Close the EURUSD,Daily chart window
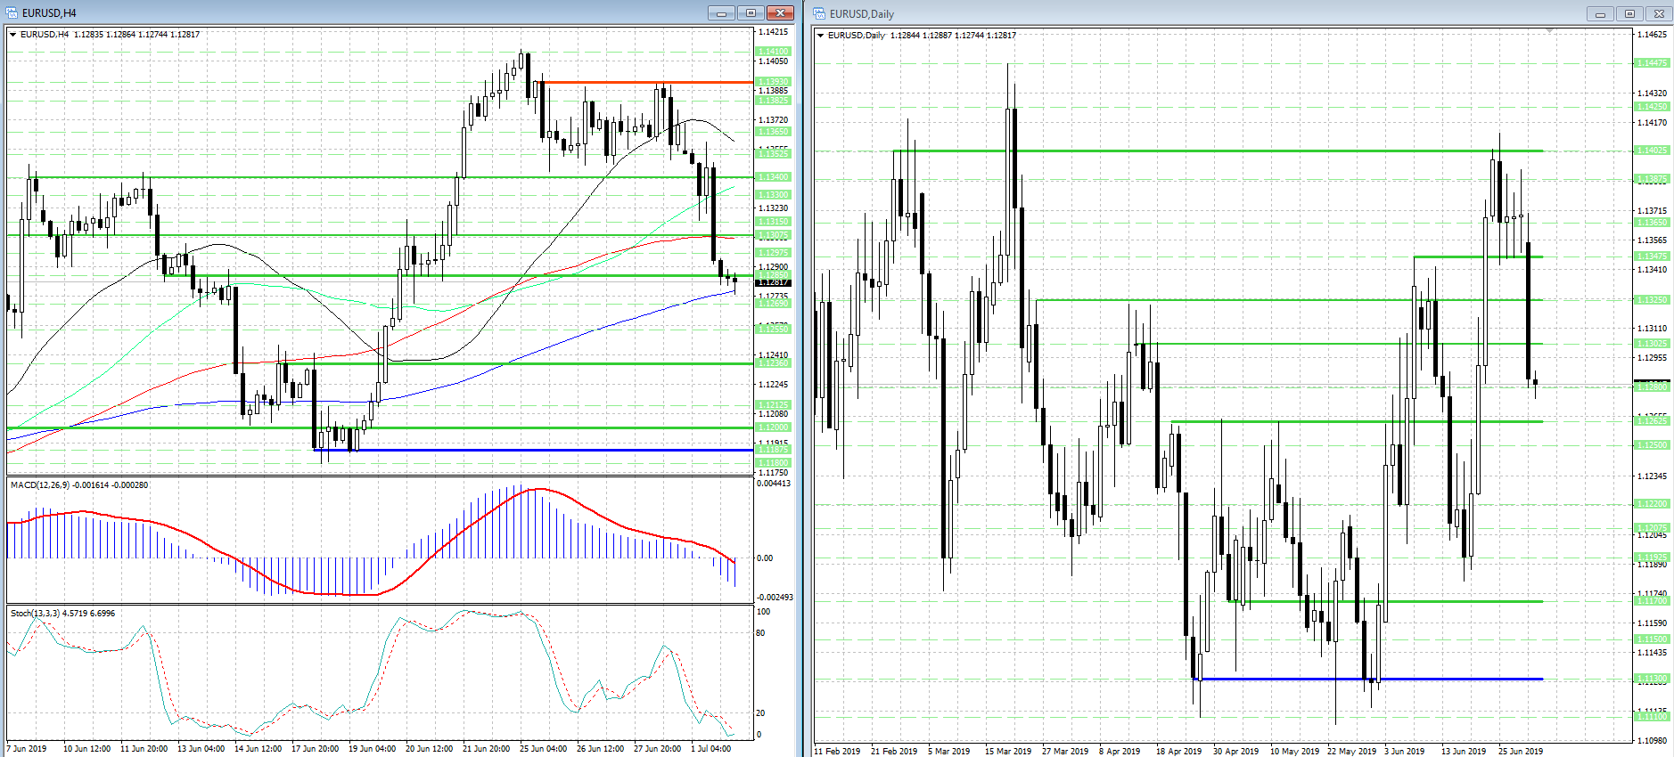 click(1659, 13)
